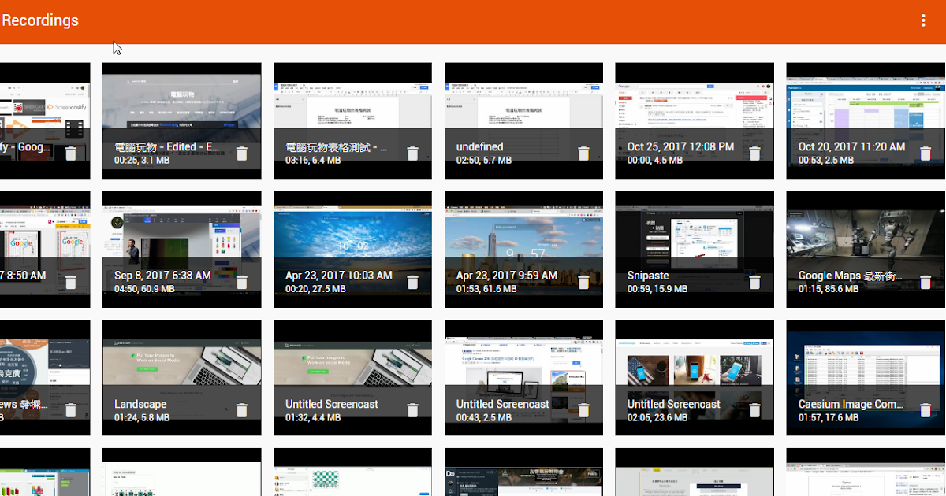Screen dimensions: 946x496
Task: Delete the Apr 23, 2017 10:03 AM recording
Action: [413, 282]
